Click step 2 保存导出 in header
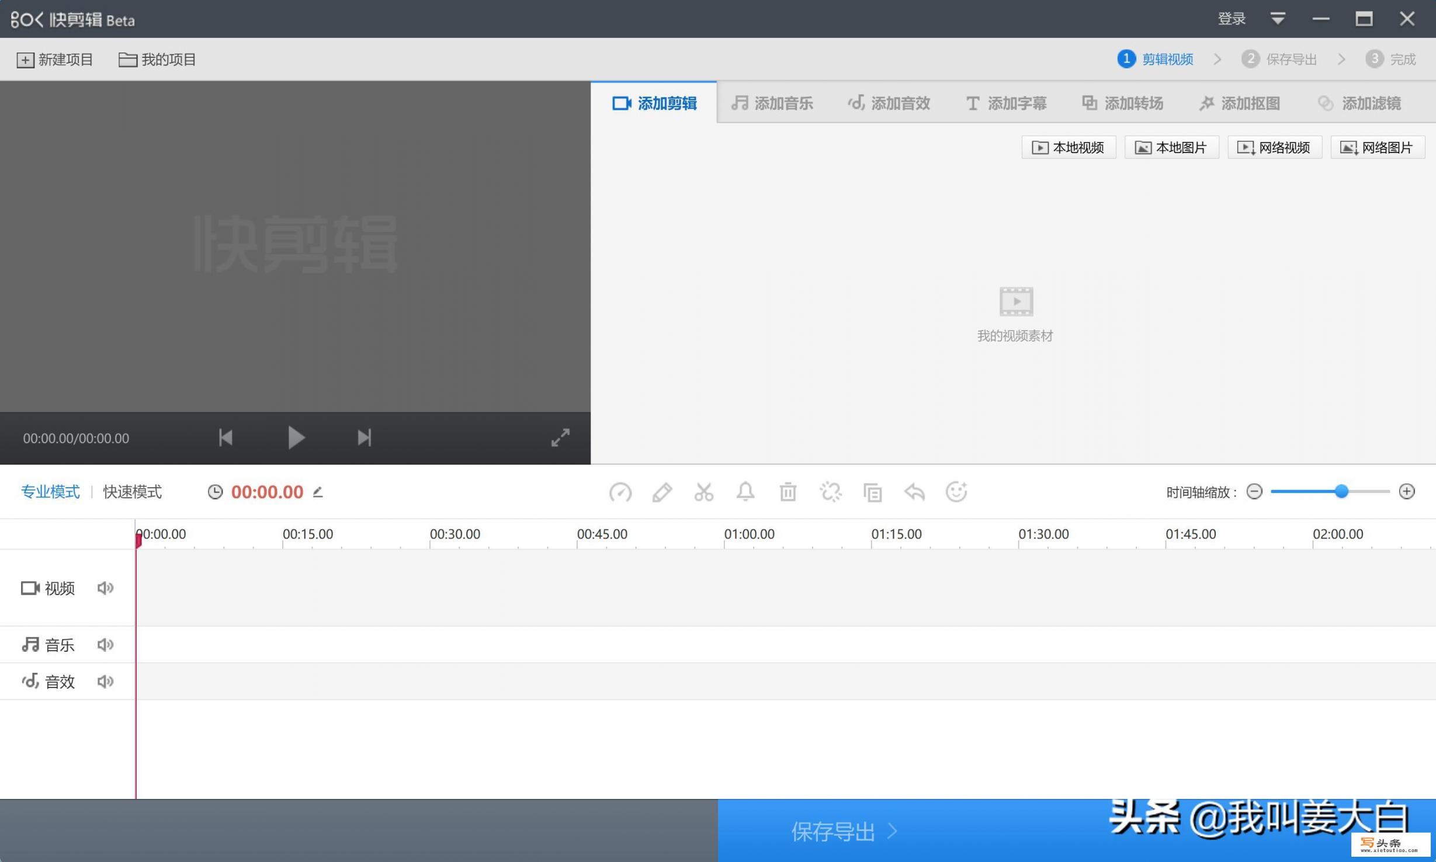Image resolution: width=1436 pixels, height=862 pixels. [x=1279, y=59]
